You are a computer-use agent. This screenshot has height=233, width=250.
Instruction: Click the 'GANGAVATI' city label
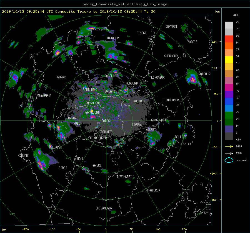[x=159, y=120]
